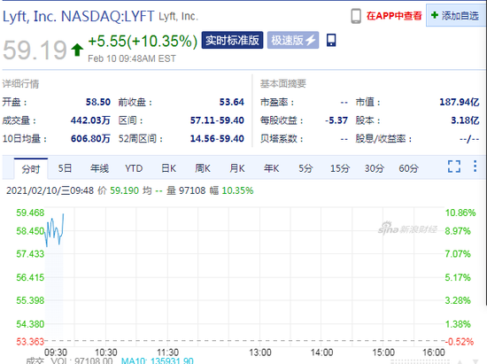Switch to the 日K tab
Image resolution: width=487 pixels, height=364 pixels.
click(168, 168)
